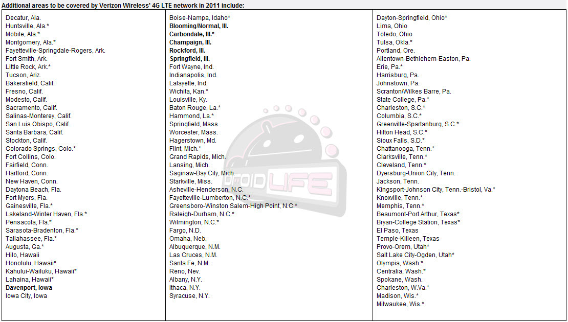Select 'Madison, Wis.*' entry
Image resolution: width=568 pixels, height=322 pixels.
tap(398, 296)
